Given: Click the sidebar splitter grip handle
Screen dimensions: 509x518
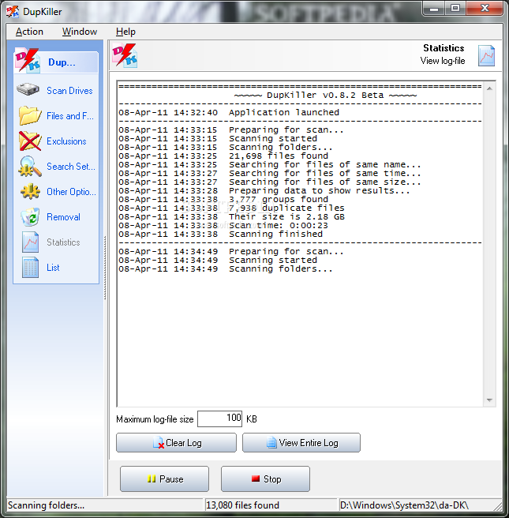Looking at the screenshot, I should (105, 268).
